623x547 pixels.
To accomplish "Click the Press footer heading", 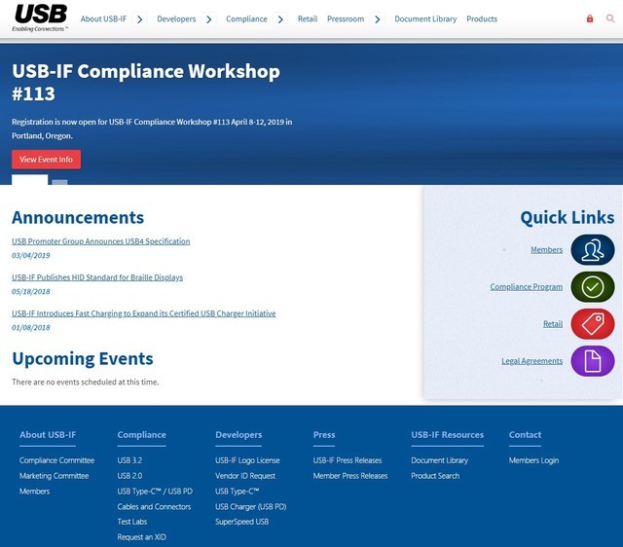I will tap(324, 434).
